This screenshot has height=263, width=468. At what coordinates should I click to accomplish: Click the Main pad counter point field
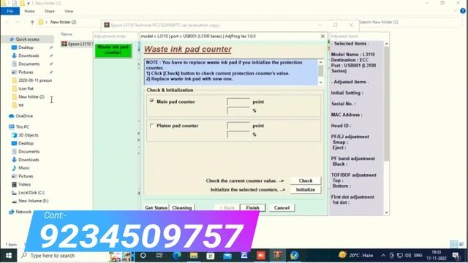click(x=238, y=102)
